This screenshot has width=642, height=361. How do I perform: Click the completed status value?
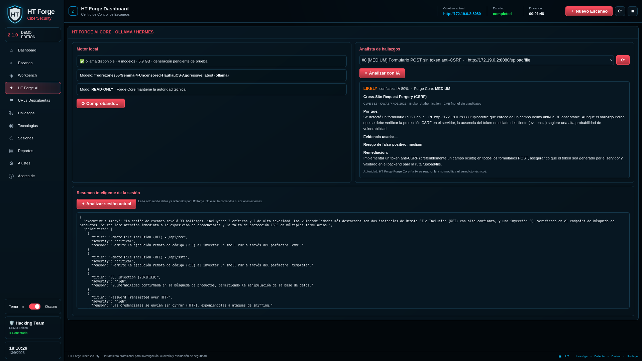(x=502, y=14)
